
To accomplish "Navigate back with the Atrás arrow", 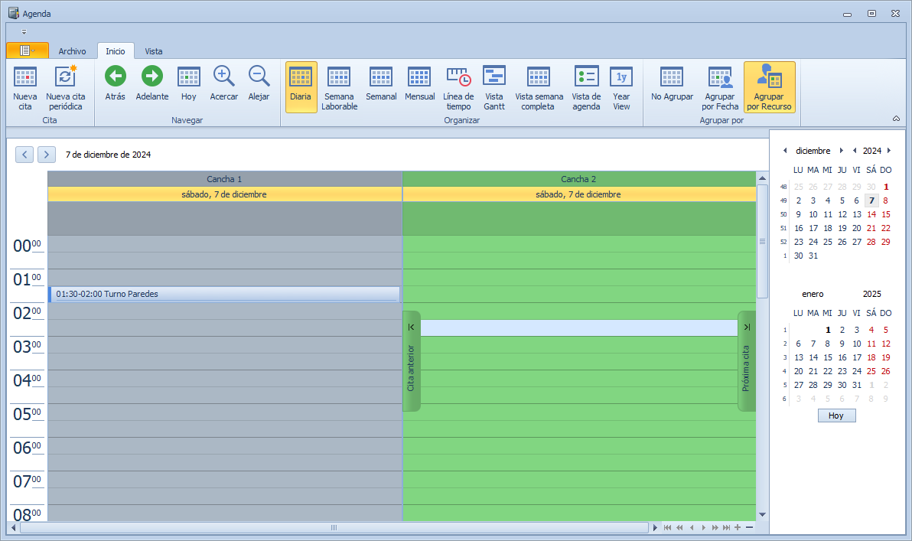I will click(x=116, y=76).
